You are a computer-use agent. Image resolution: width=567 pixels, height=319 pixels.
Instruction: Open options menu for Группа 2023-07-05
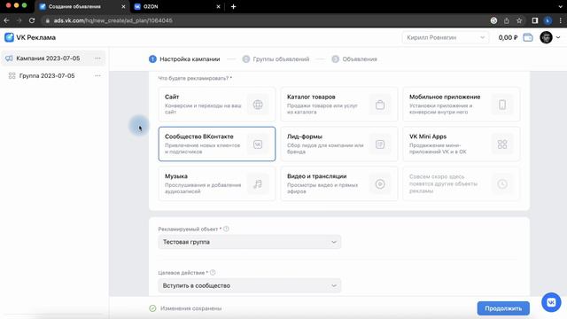coord(97,75)
